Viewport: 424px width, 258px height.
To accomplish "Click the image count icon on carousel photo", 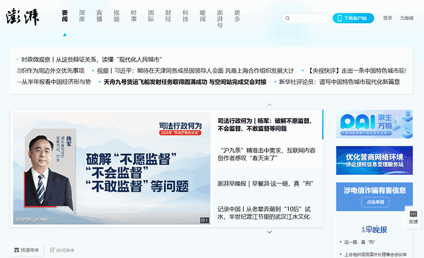I will [x=205, y=220].
